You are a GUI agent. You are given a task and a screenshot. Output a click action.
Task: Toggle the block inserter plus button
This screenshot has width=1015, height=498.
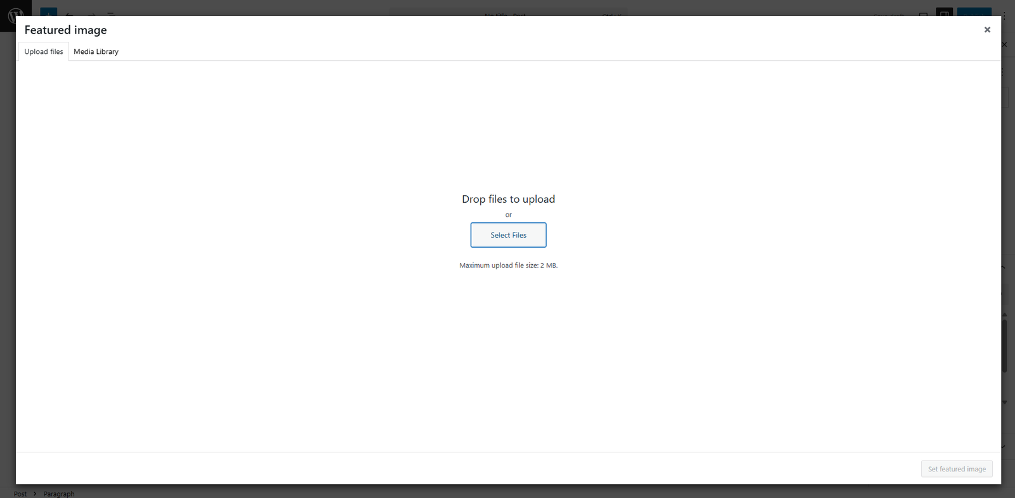point(48,13)
